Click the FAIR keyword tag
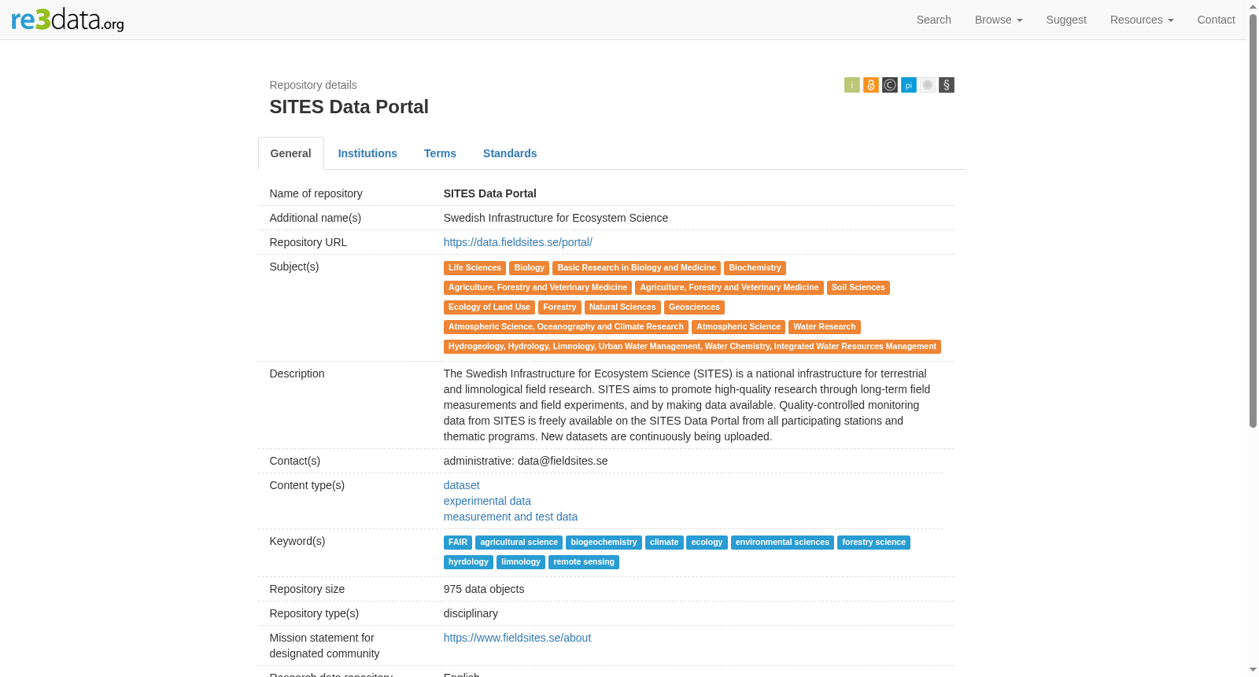Screen dimensions: 1259x677 [458, 543]
